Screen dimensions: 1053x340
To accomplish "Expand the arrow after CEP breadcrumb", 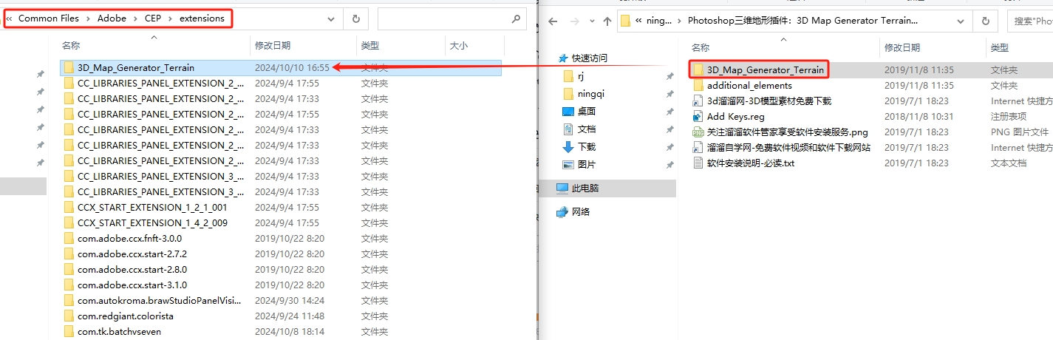I will tap(171, 18).
